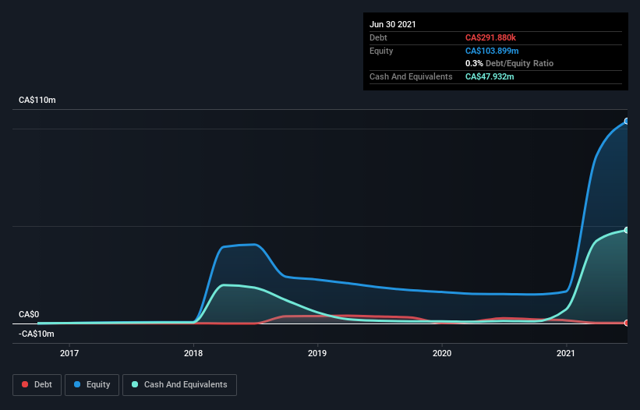Select the 2017 x-axis label

point(69,353)
